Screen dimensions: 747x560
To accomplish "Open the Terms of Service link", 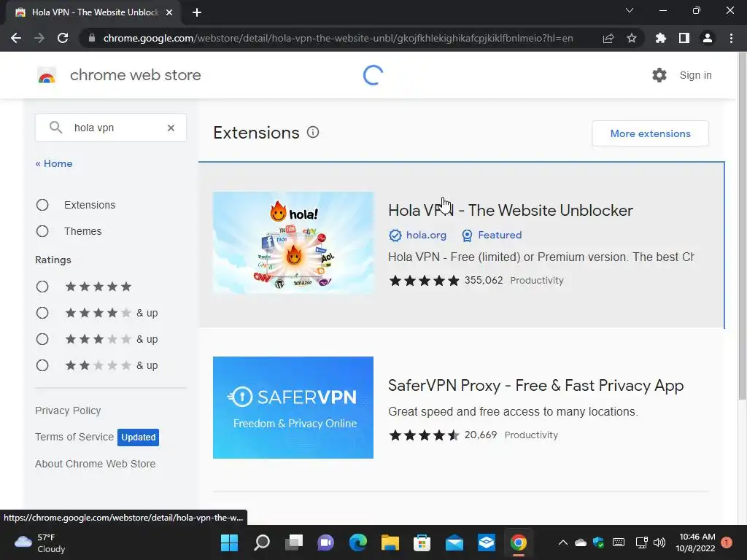I will point(74,437).
